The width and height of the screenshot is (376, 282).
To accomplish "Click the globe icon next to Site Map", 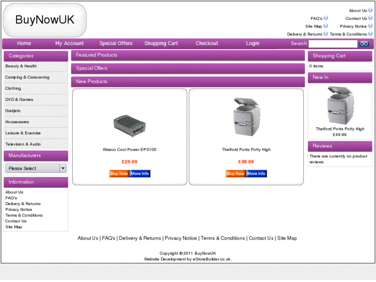I will point(326,26).
